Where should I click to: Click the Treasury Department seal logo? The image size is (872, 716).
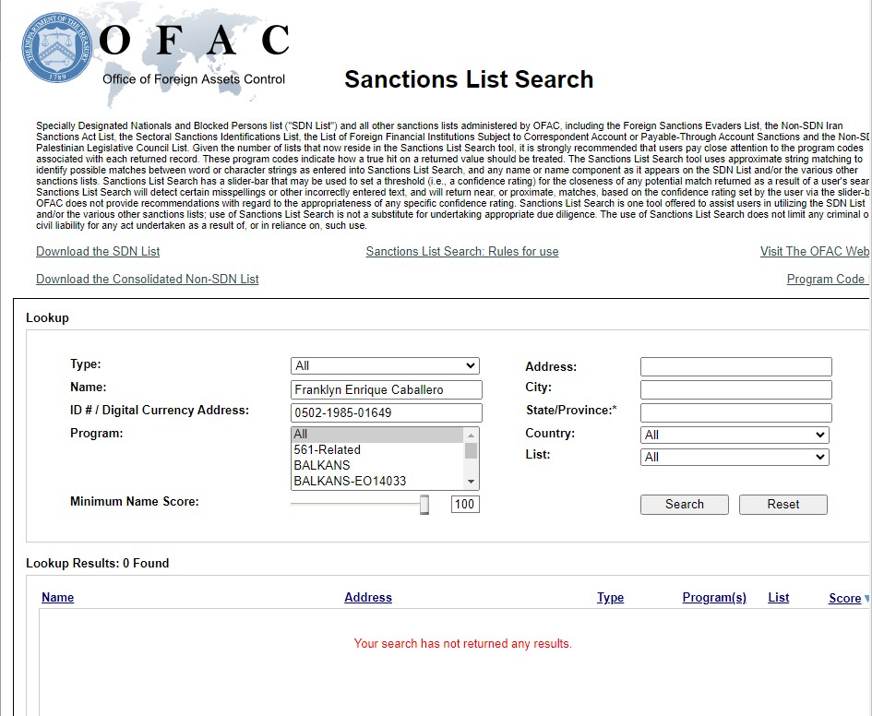(x=57, y=49)
